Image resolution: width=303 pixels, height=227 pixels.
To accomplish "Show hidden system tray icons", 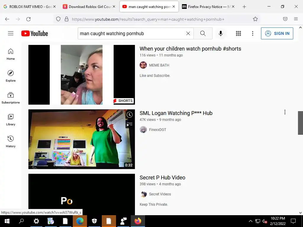I will coord(250,221).
